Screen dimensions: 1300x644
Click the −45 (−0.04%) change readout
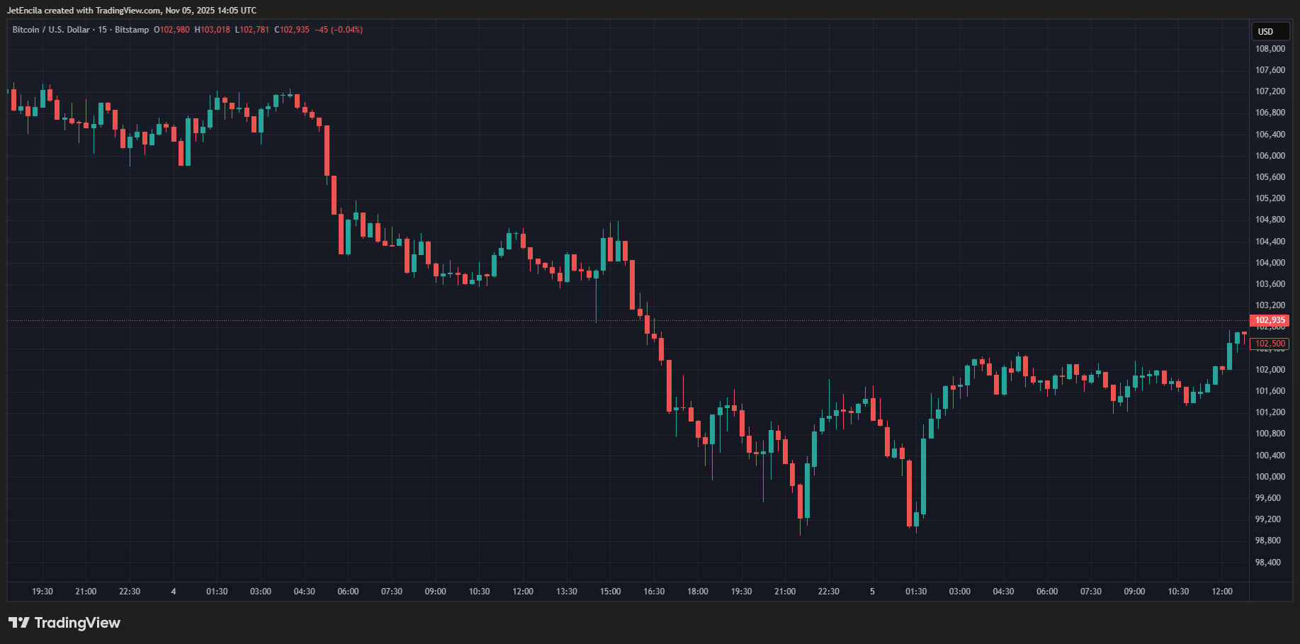click(339, 30)
